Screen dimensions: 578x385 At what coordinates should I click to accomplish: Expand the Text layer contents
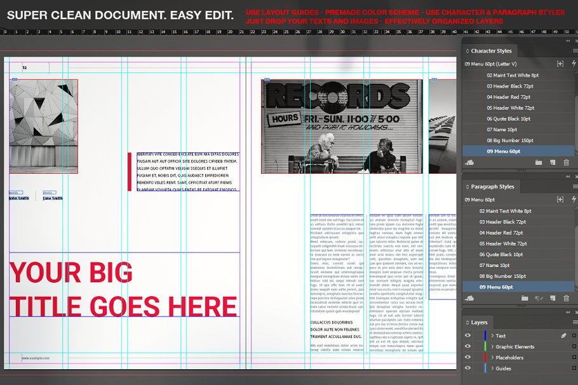tap(492, 336)
